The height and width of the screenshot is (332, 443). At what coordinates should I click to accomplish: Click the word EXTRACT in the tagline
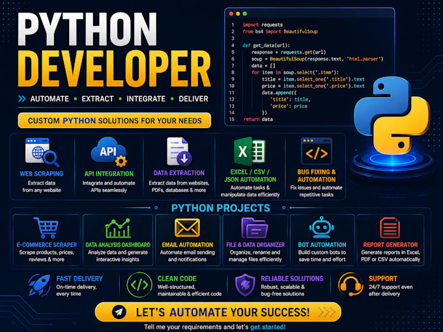pyautogui.click(x=98, y=99)
